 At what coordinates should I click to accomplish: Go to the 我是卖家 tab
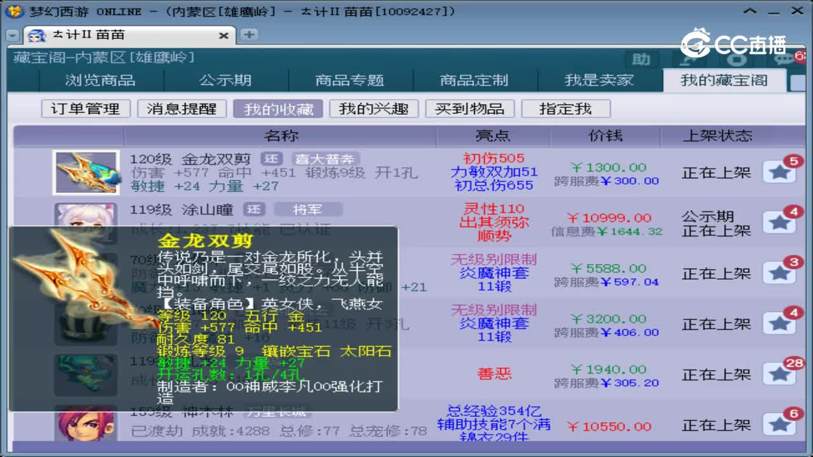(599, 81)
